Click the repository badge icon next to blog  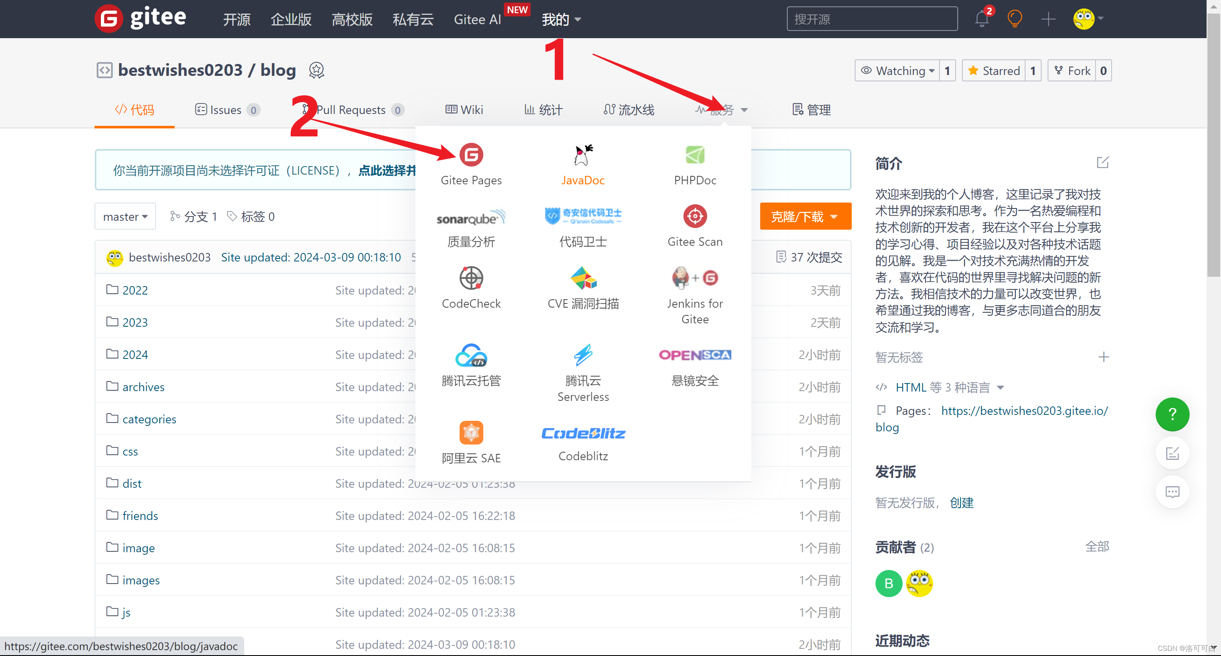(316, 70)
